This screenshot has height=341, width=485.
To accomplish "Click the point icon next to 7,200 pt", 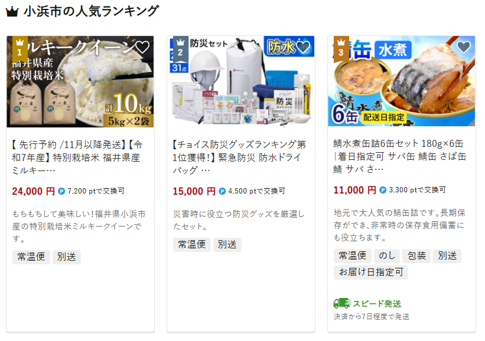I will tap(61, 191).
